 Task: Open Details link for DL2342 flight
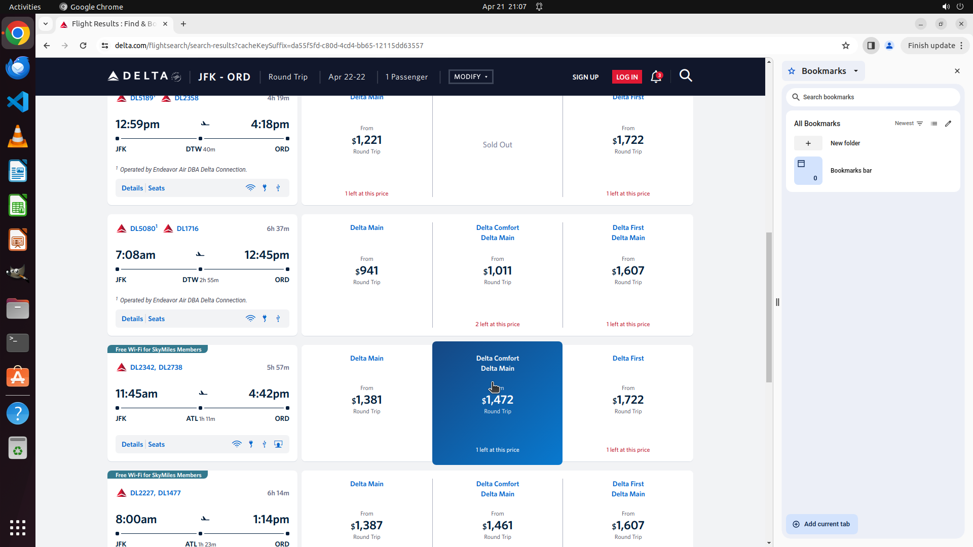(132, 444)
